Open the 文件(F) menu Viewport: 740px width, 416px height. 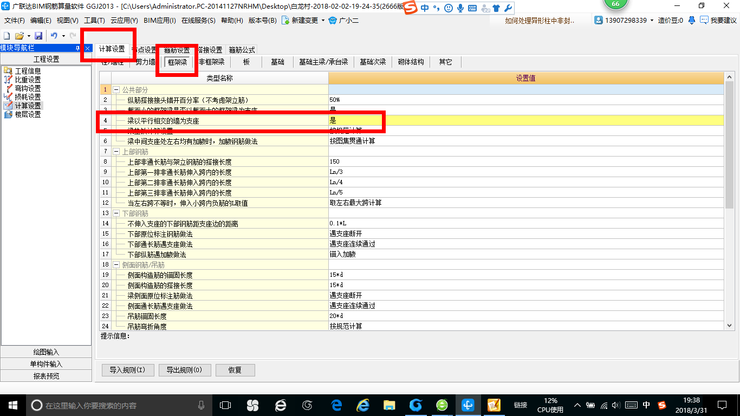click(x=15, y=20)
